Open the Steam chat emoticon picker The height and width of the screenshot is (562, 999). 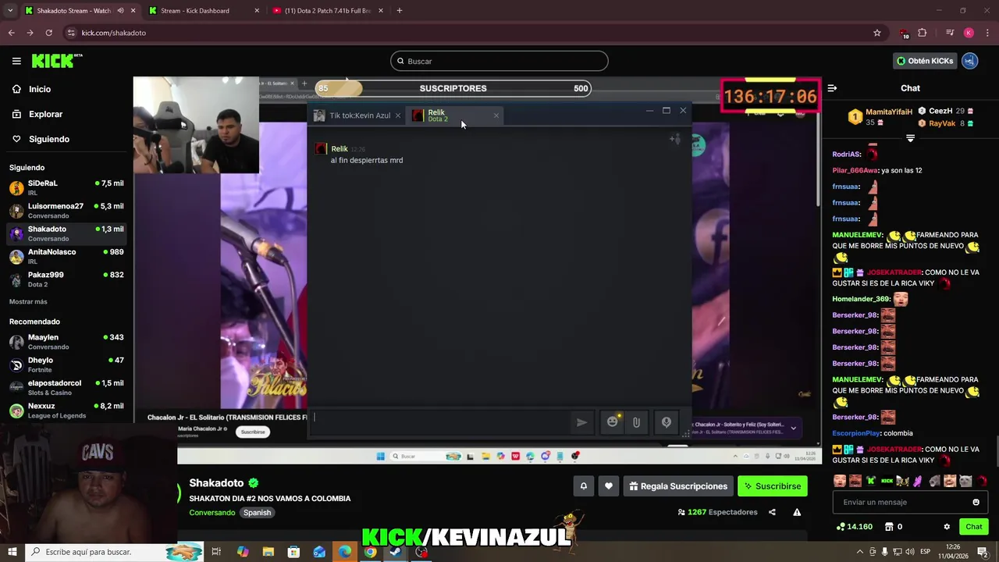click(613, 421)
